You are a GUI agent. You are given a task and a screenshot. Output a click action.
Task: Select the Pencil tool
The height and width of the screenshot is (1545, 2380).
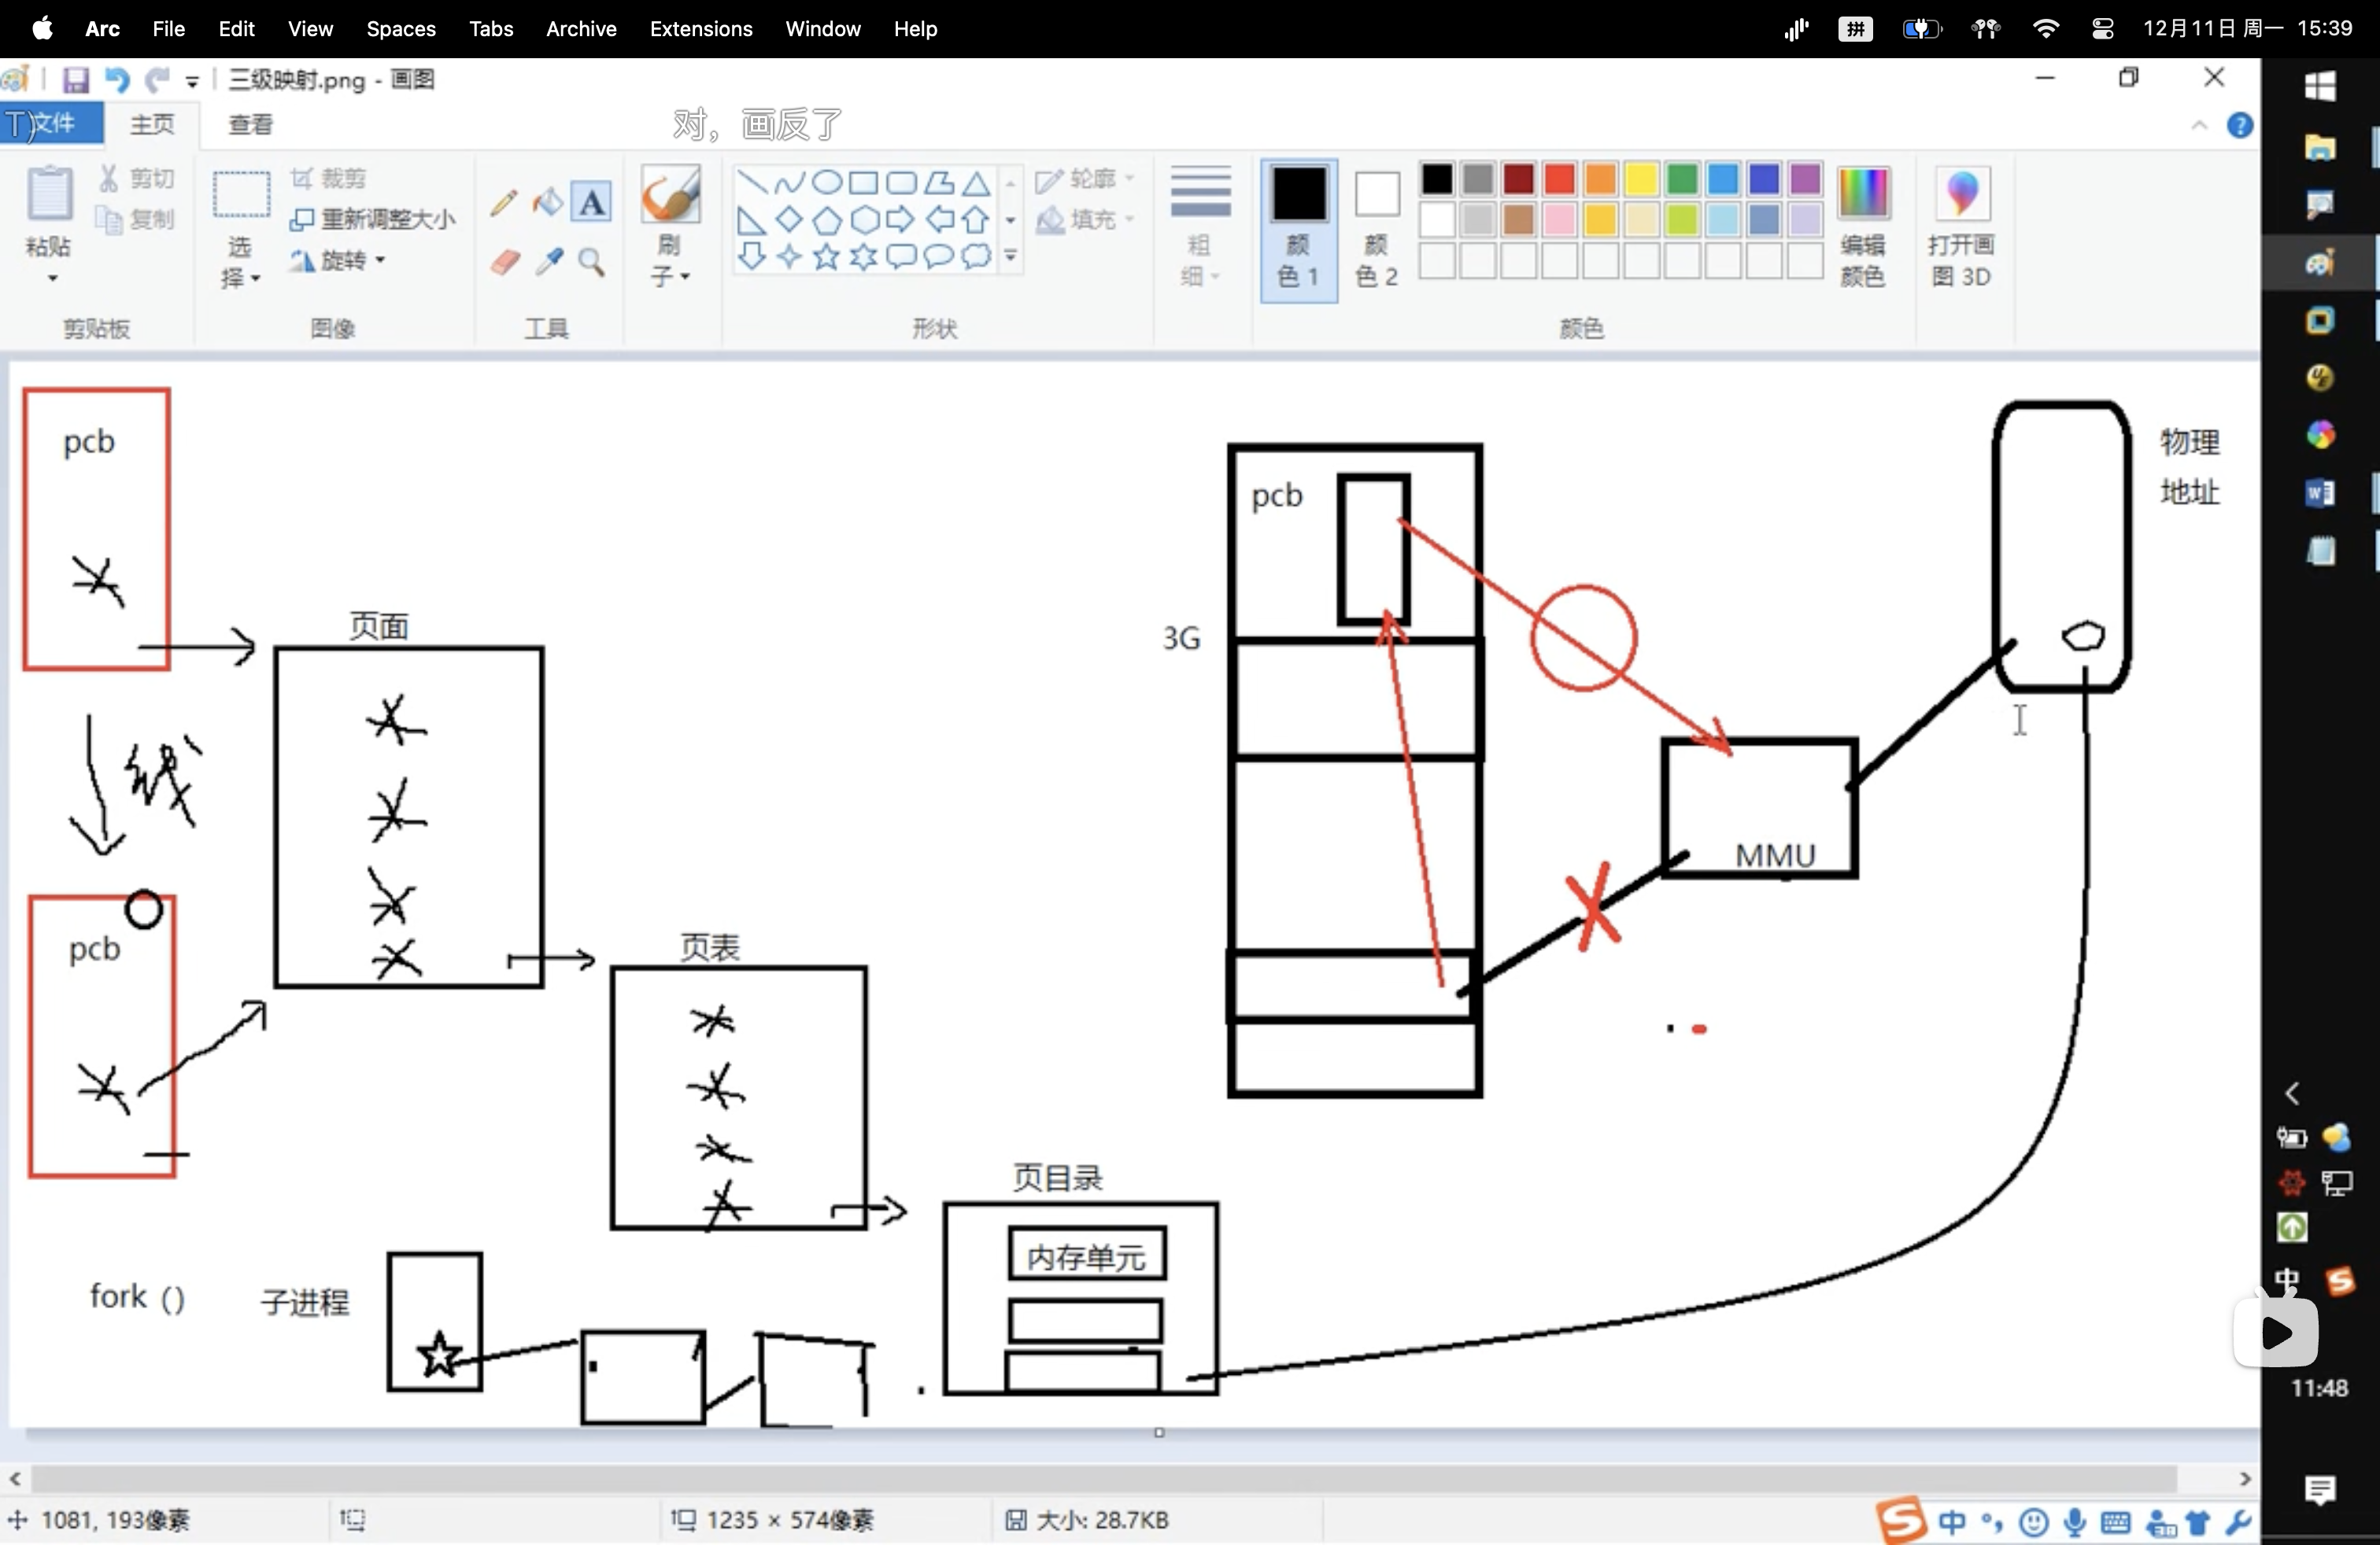(504, 203)
